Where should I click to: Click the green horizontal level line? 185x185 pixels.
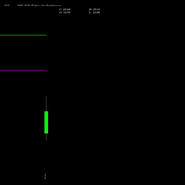(x=23, y=35)
